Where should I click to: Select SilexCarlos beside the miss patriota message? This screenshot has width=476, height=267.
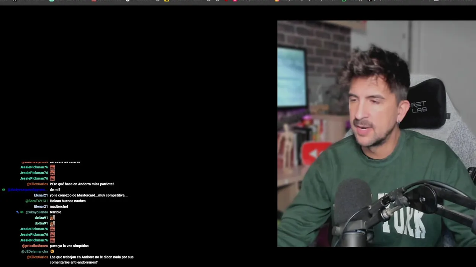pyautogui.click(x=37, y=184)
